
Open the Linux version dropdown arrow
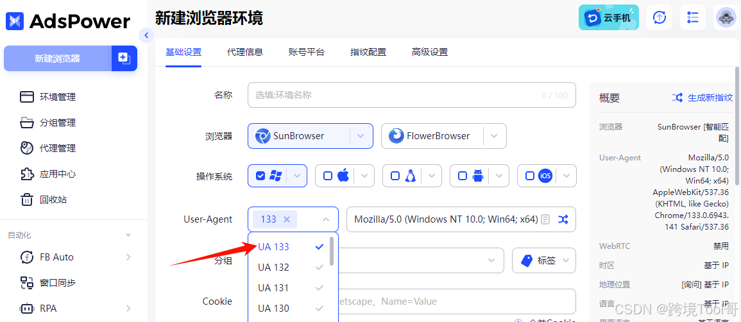pos(432,176)
